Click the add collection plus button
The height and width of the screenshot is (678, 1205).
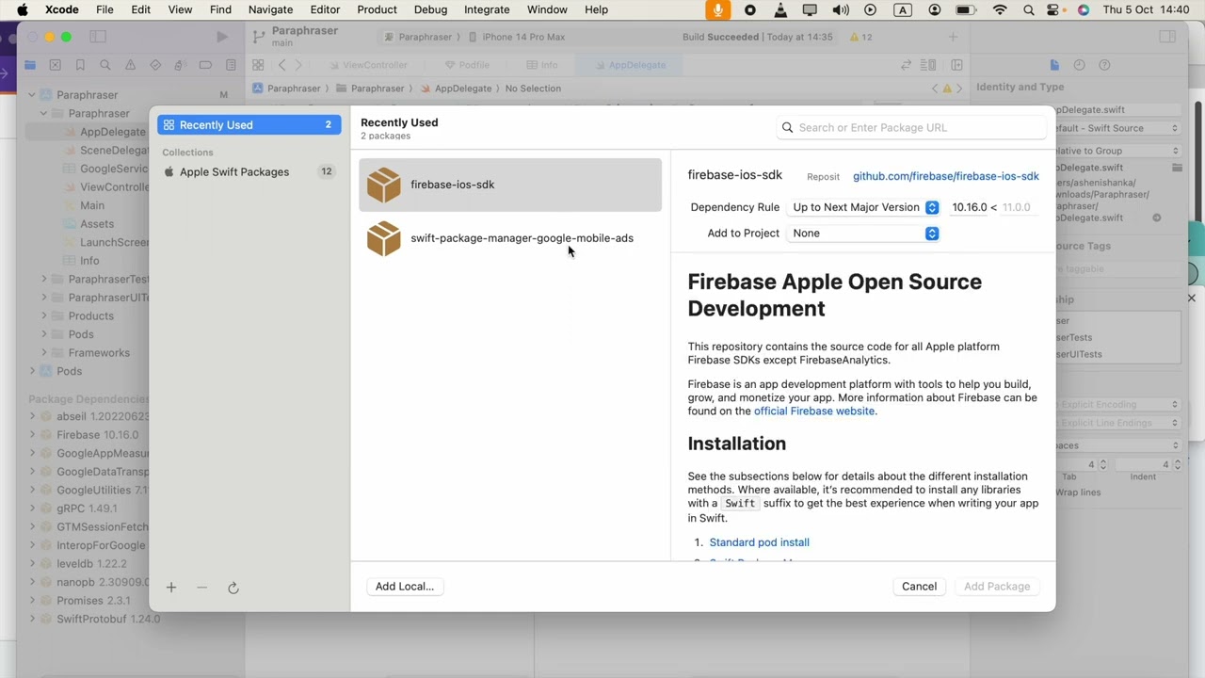171,588
